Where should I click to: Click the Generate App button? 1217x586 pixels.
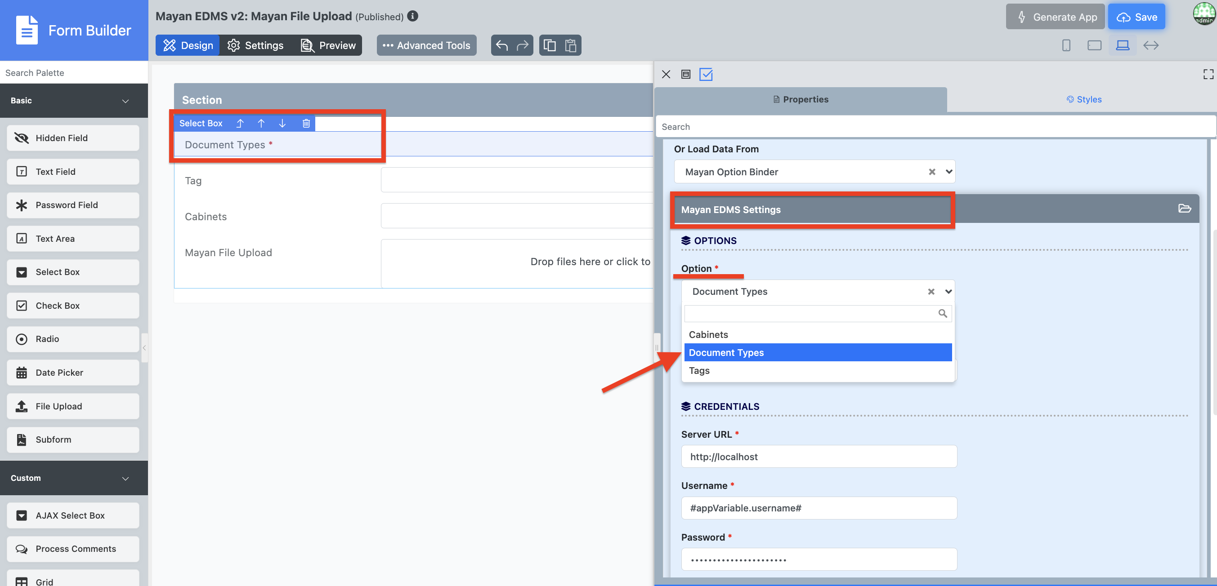[x=1055, y=17]
